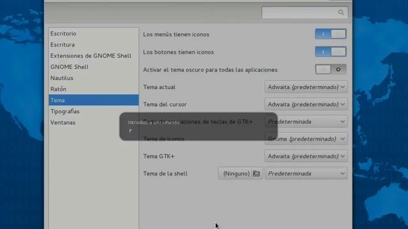Image resolution: width=408 pixels, height=229 pixels.
Task: Click the 'Tema GTK+' label
Action: pos(159,156)
